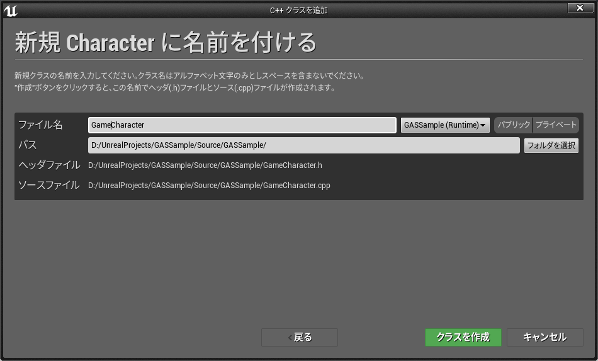Click the ファイル名 field containing GameCharacter
The height and width of the screenshot is (361, 598).
[242, 125]
